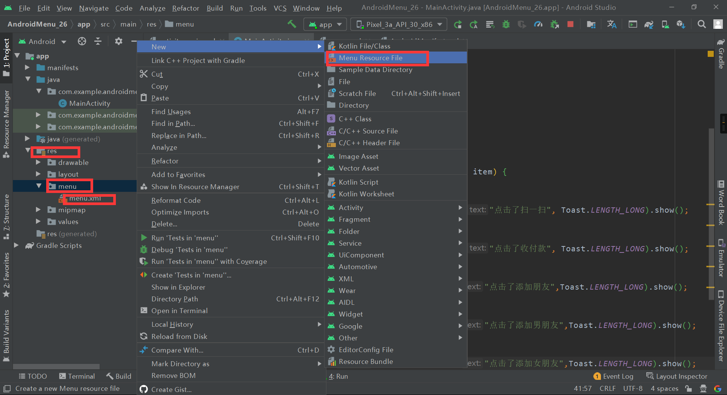Open the AVD Manager icon
Viewport: 727px width, 395px height.
point(665,25)
